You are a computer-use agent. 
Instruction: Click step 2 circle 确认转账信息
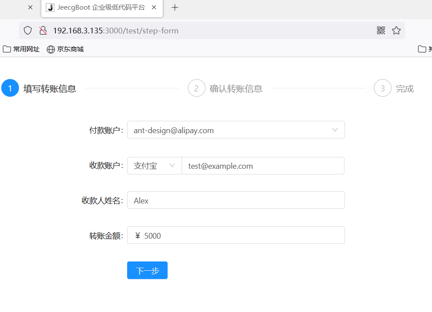196,88
